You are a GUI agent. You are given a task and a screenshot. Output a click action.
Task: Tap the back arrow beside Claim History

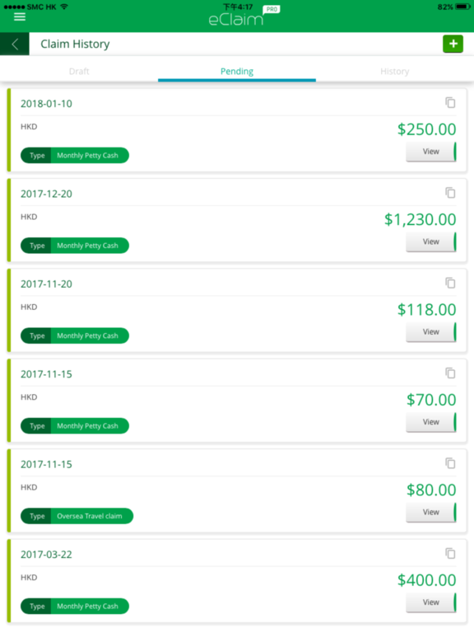point(15,44)
